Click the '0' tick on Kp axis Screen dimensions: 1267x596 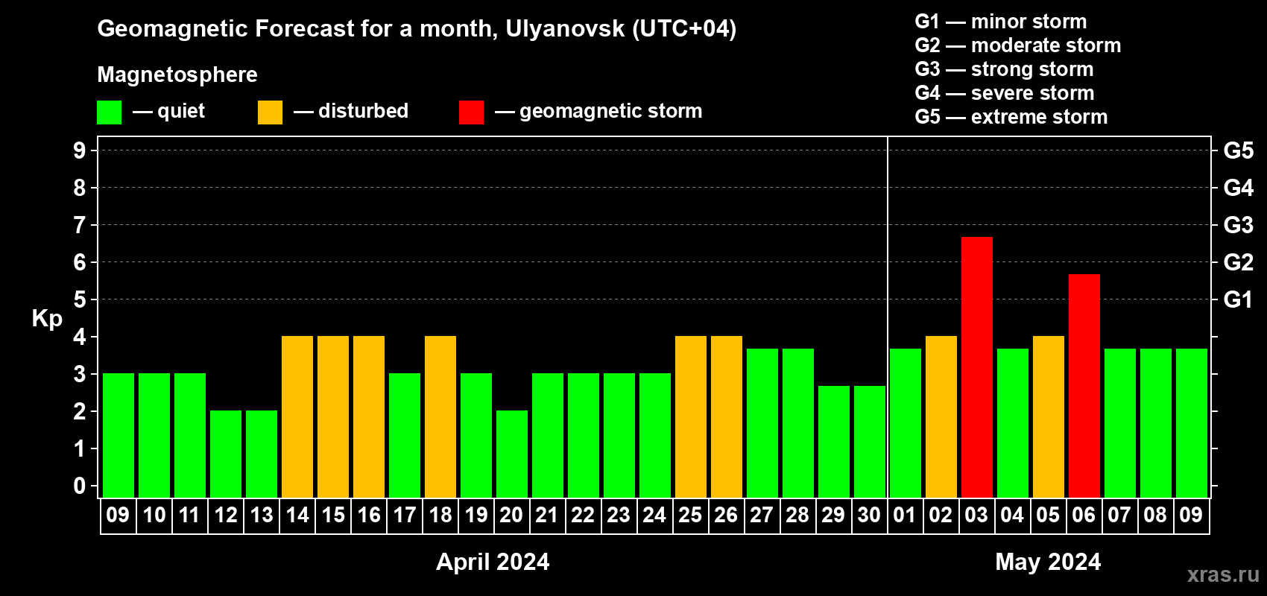[80, 486]
